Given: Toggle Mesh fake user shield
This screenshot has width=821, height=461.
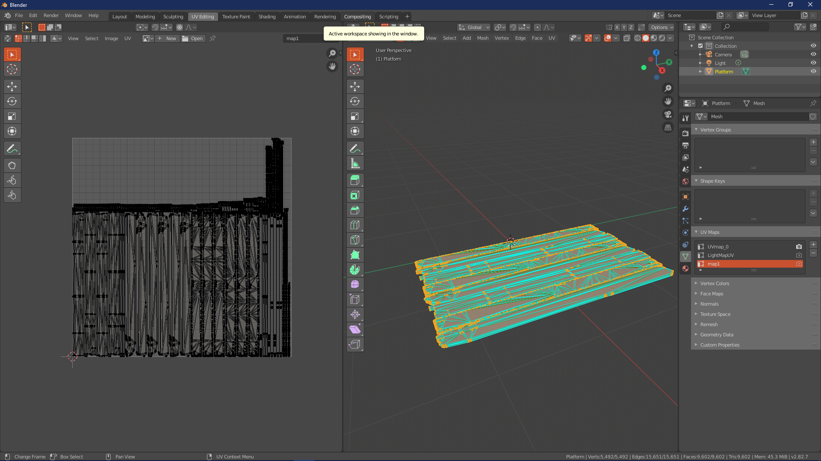Looking at the screenshot, I should coord(813,117).
